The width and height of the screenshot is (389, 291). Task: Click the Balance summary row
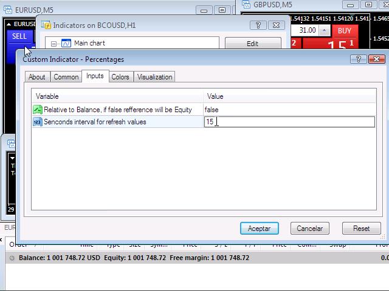(x=197, y=258)
